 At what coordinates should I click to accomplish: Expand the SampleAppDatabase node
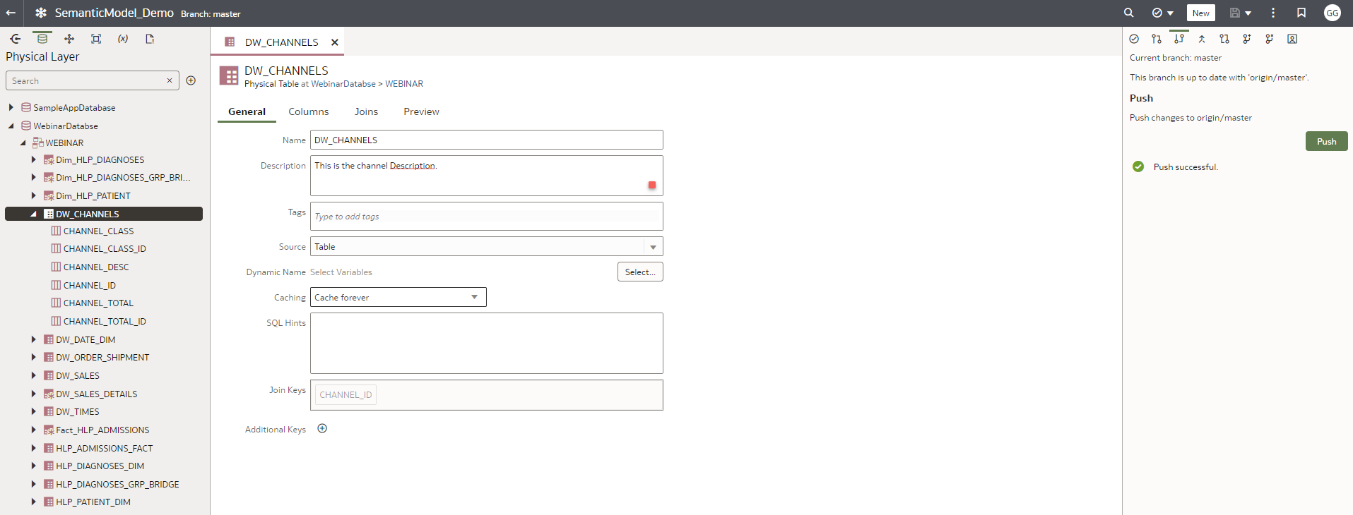11,107
